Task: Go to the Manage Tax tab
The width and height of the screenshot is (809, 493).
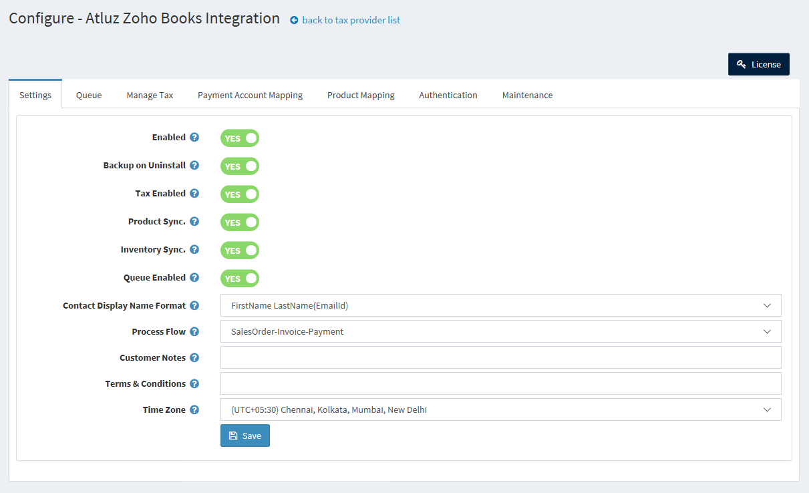Action: [150, 95]
